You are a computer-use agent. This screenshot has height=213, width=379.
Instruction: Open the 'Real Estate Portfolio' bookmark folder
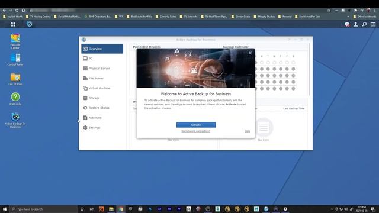click(x=140, y=17)
